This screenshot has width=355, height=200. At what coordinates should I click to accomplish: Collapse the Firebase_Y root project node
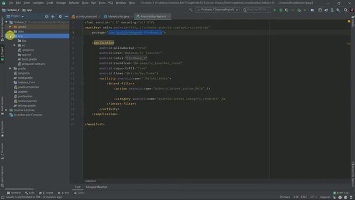(x=6, y=22)
